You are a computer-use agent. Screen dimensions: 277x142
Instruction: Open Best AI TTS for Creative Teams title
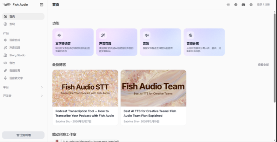pos(150,113)
